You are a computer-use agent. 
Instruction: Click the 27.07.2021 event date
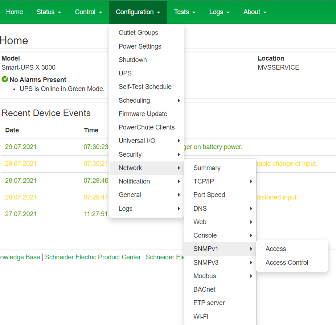pyautogui.click(x=21, y=214)
